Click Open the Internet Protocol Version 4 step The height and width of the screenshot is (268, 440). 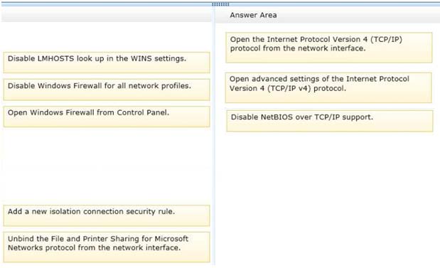328,48
